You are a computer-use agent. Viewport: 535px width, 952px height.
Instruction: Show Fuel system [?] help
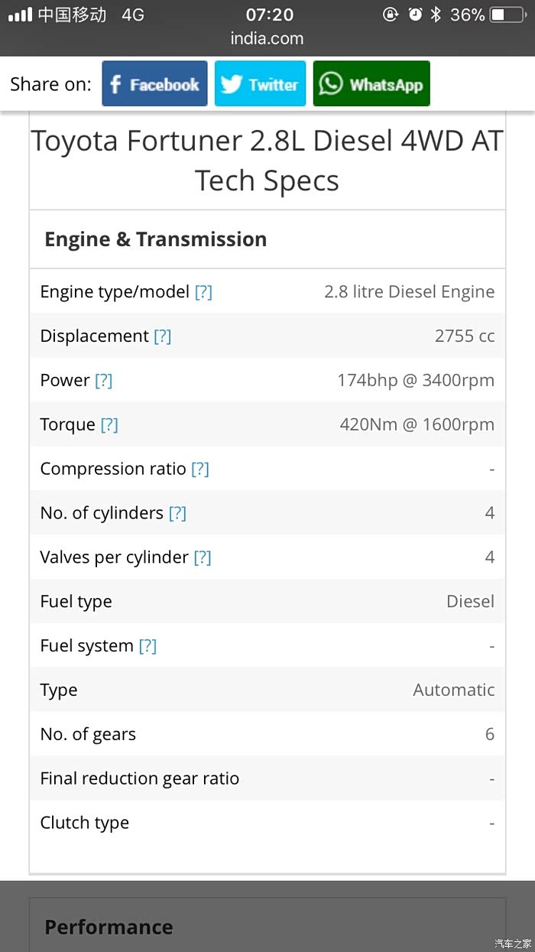pyautogui.click(x=148, y=646)
